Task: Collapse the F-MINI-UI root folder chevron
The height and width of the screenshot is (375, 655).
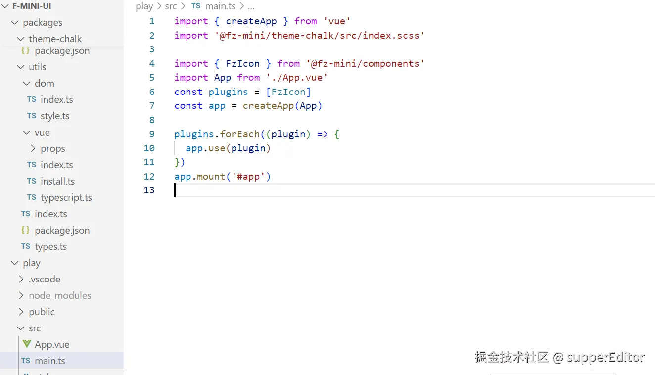Action: 5,6
